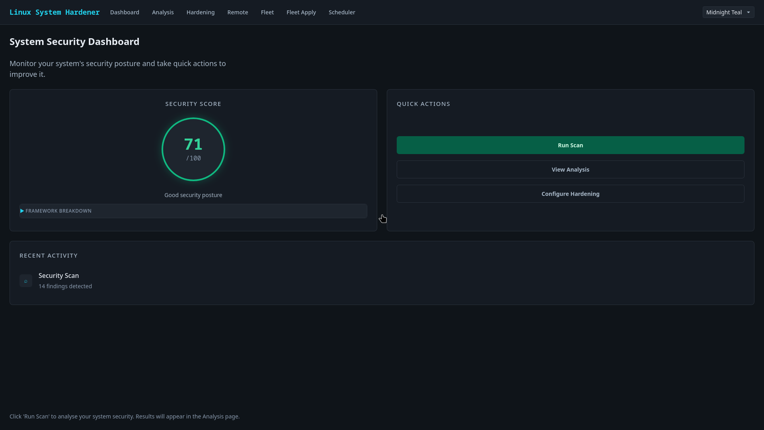This screenshot has width=764, height=430.
Task: Click the footer hint about Run Scan
Action: (125, 416)
